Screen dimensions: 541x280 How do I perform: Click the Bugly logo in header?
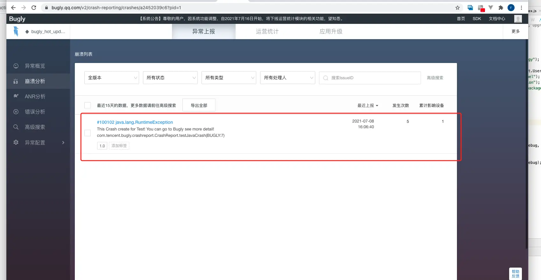(x=17, y=19)
